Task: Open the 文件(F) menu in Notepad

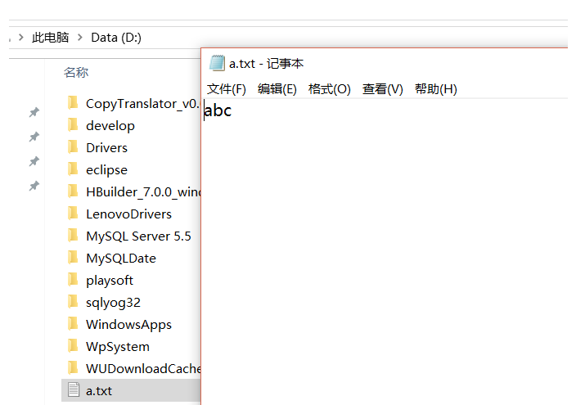Action: (226, 89)
